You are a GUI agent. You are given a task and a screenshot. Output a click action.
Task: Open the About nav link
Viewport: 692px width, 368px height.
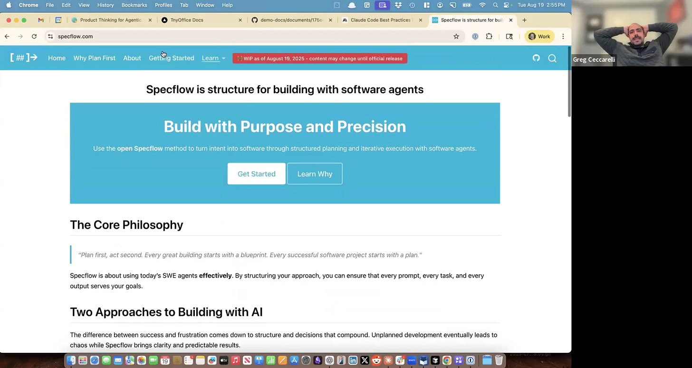[132, 58]
